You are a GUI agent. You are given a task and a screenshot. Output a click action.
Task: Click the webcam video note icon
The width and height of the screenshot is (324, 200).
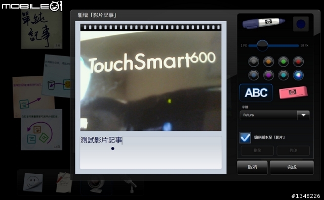(x=96, y=184)
